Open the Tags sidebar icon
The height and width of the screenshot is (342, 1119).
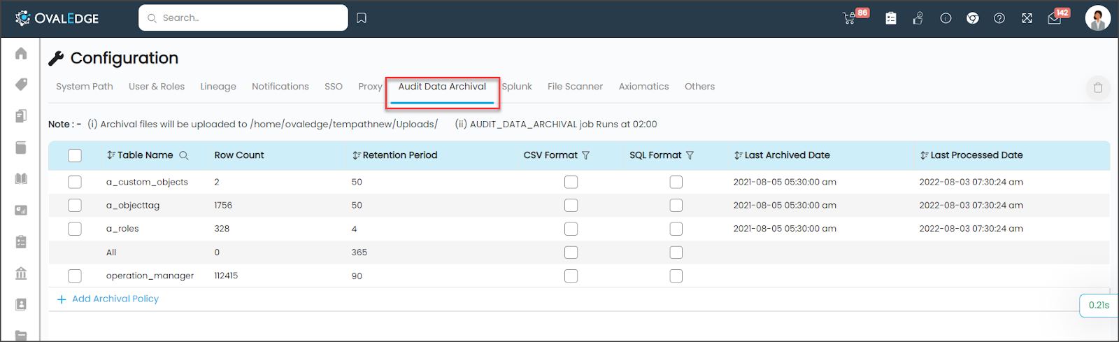(21, 85)
